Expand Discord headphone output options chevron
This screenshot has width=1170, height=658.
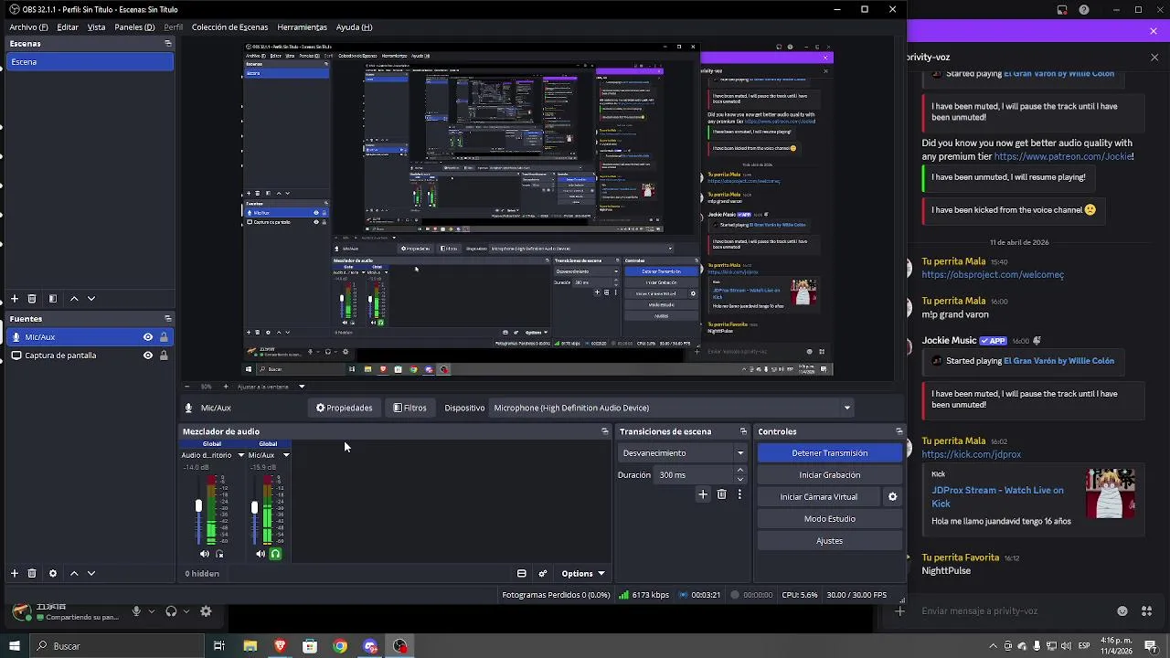pyautogui.click(x=186, y=611)
